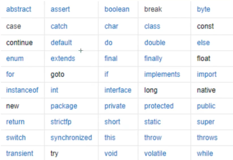Follow the double keyword link
The image size is (233, 160).
(x=155, y=43)
